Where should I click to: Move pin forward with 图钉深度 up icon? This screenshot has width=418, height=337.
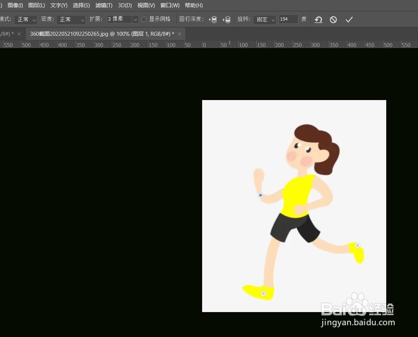tap(213, 20)
